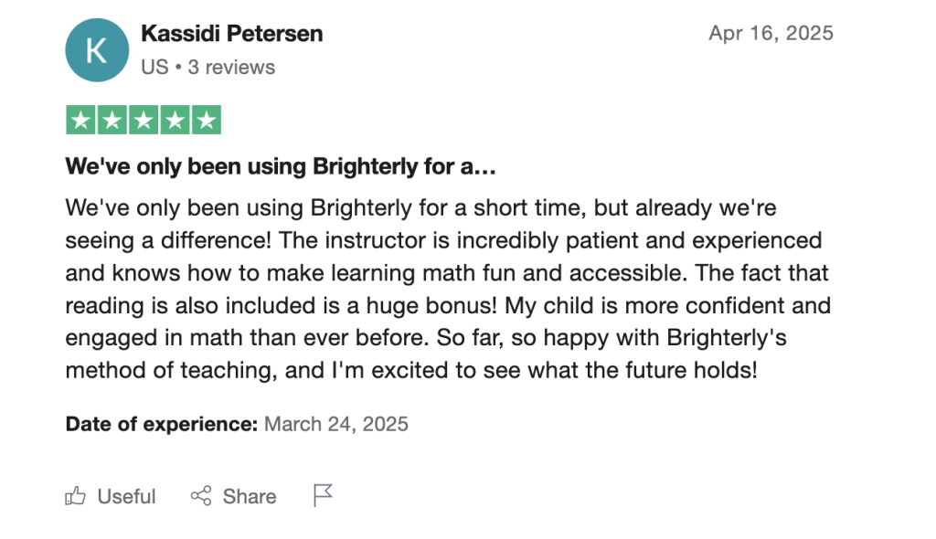The image size is (936, 539).
Task: Click the 'Date of experience' label
Action: pyautogui.click(x=161, y=424)
